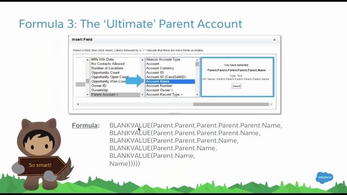Click the Insert button
The image size is (347, 195).
236,86
